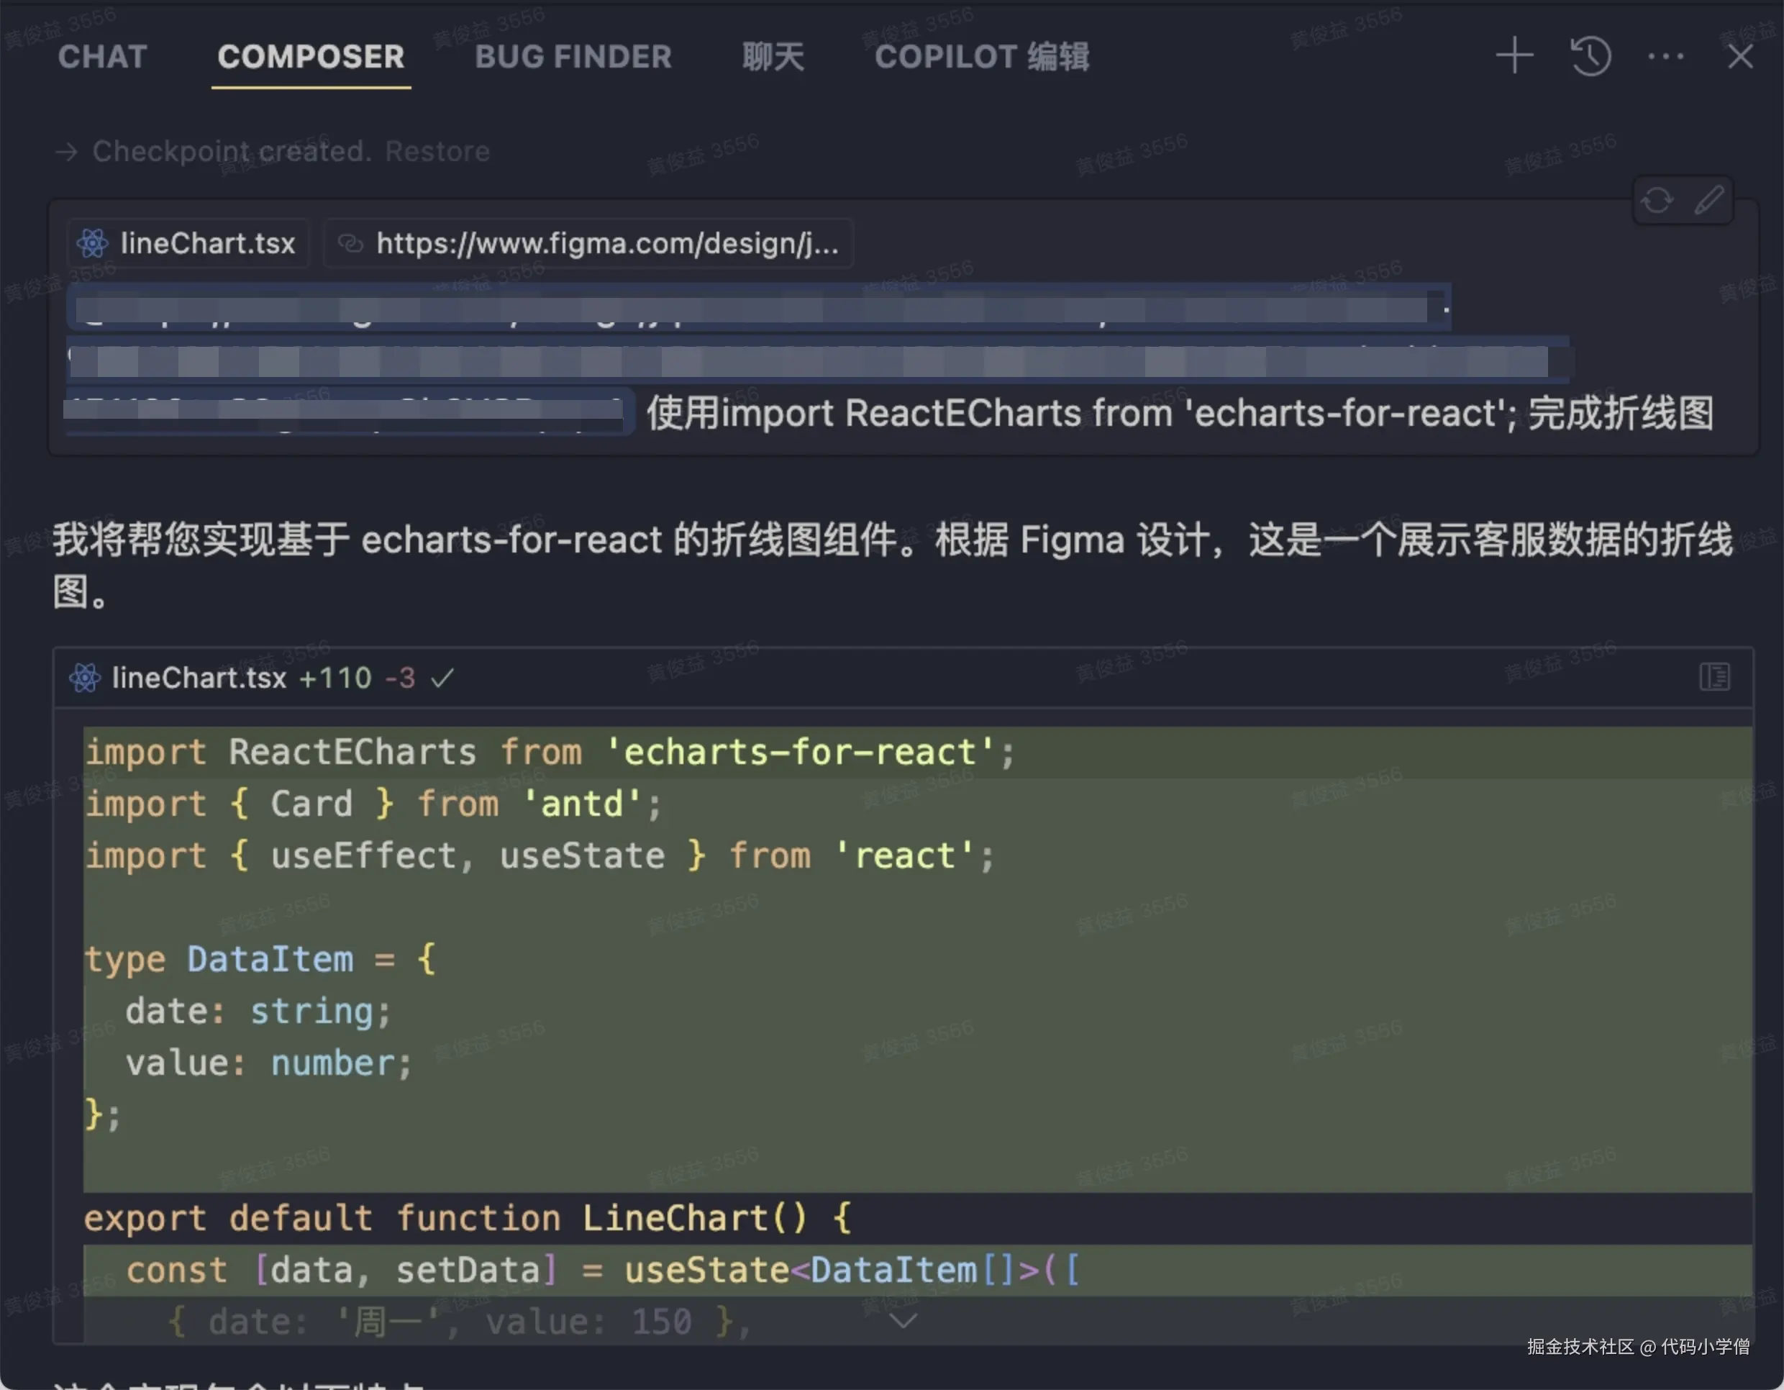Close the composer panel with X icon
1784x1390 pixels.
coord(1740,56)
